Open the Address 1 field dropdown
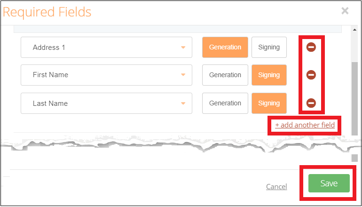This screenshot has width=362, height=207. click(183, 48)
